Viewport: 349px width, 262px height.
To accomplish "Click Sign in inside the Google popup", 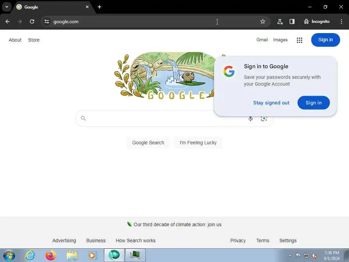I will (x=314, y=103).
